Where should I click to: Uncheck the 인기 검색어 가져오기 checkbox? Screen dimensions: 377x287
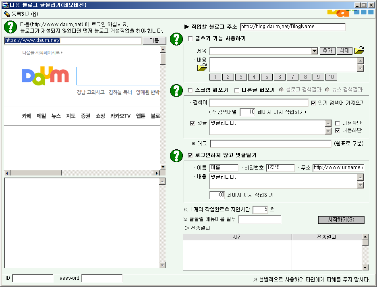tap(314, 103)
